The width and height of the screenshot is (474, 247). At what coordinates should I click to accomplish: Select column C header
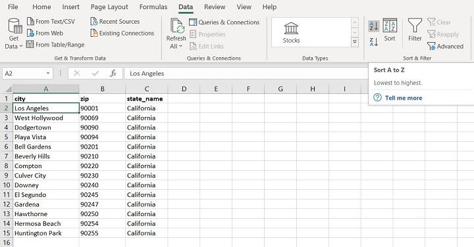click(x=147, y=89)
